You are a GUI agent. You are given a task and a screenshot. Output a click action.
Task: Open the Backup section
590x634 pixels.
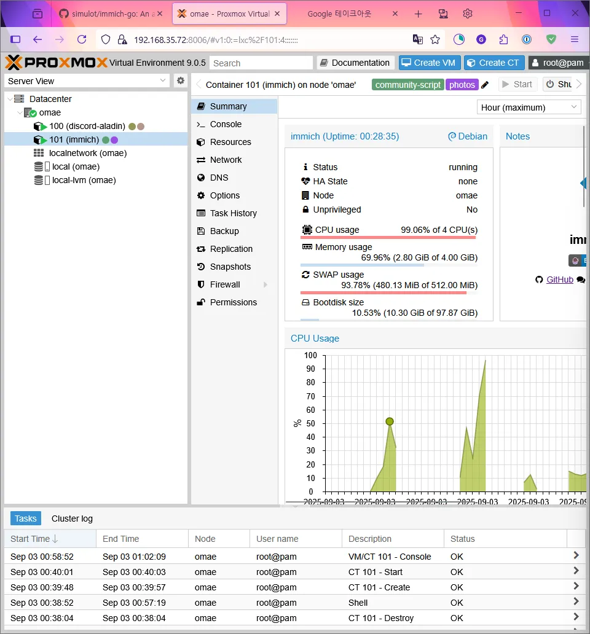point(234,231)
